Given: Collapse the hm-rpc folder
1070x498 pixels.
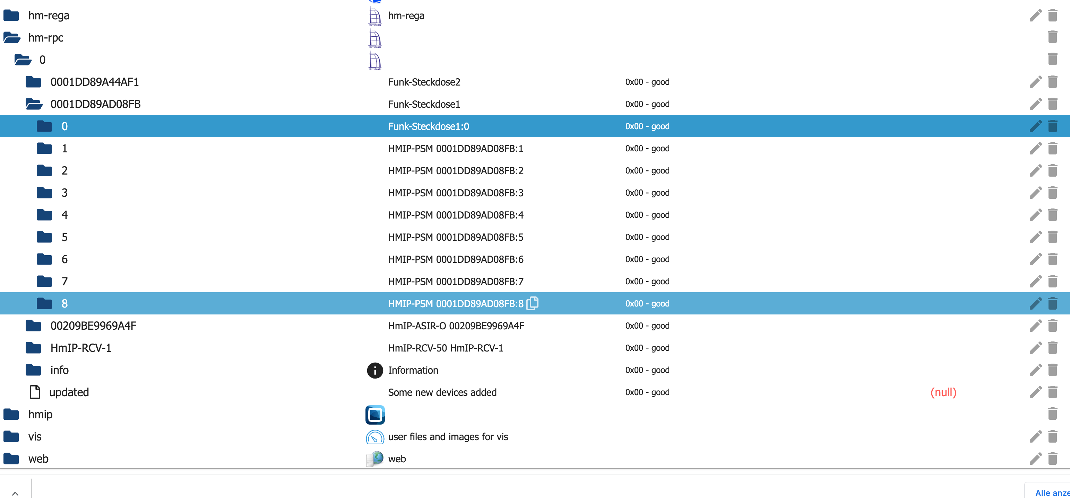Looking at the screenshot, I should pyautogui.click(x=12, y=37).
